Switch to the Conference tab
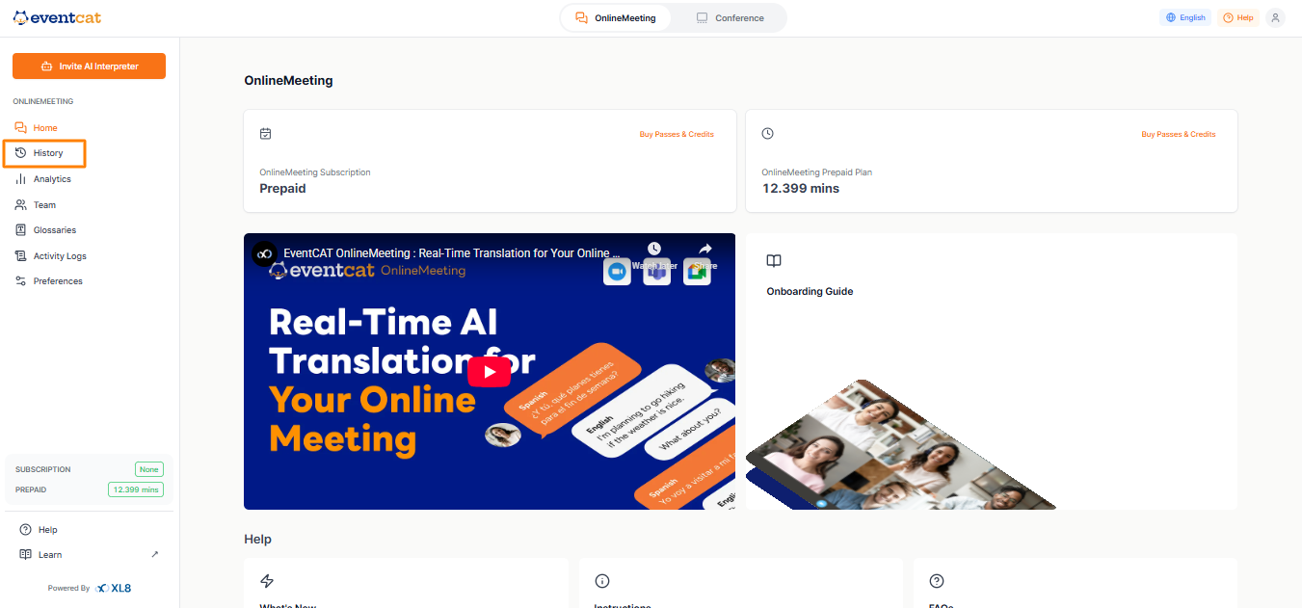This screenshot has width=1302, height=608. [x=730, y=18]
